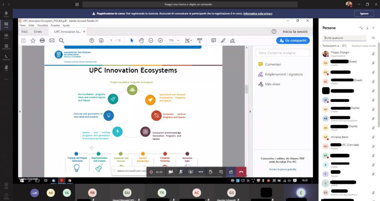Click the Acrobat save icon
380x201 pixels.
tap(23, 41)
